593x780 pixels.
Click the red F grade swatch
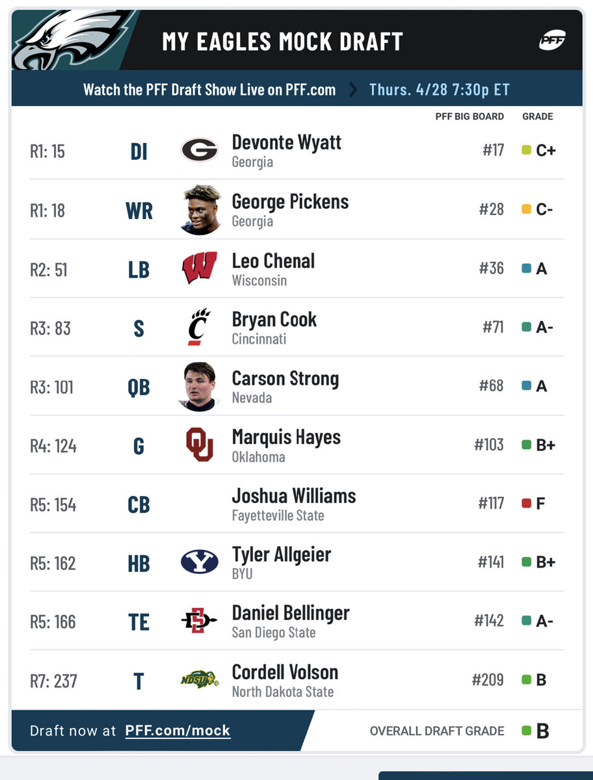pos(527,503)
